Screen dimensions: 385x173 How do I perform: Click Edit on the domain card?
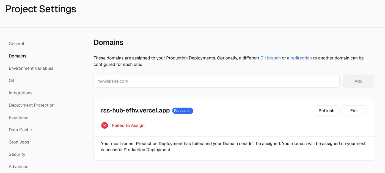click(x=354, y=111)
